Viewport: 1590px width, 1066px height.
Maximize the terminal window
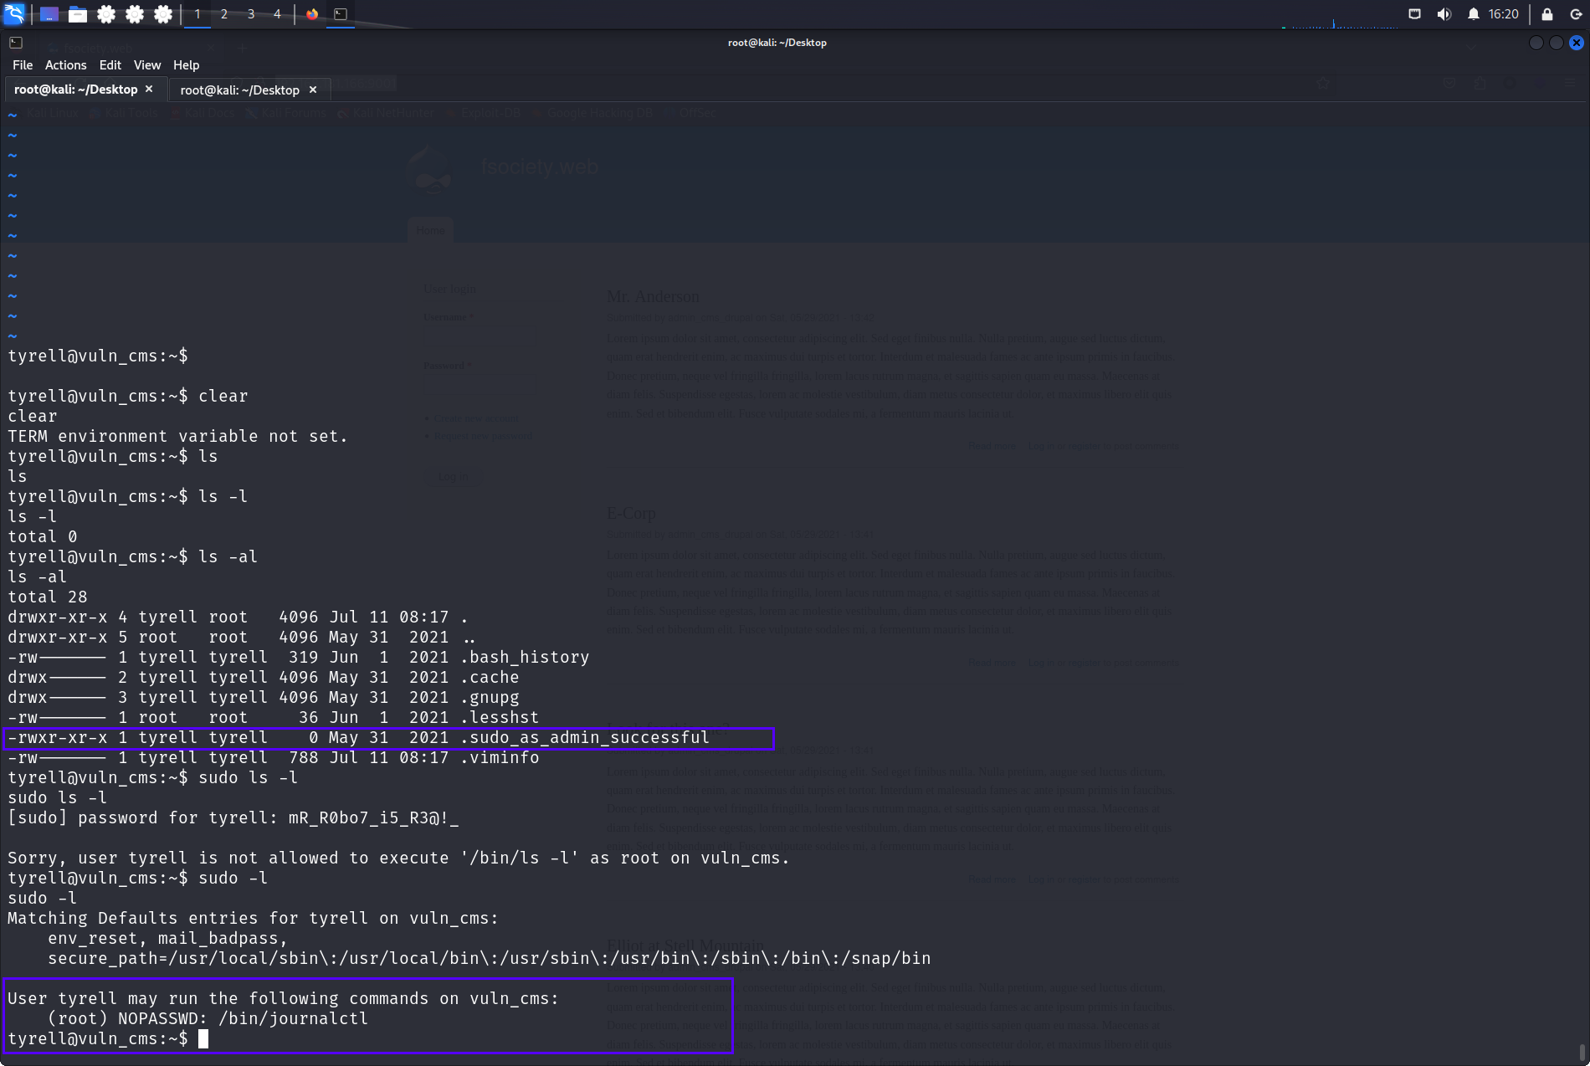1556,43
